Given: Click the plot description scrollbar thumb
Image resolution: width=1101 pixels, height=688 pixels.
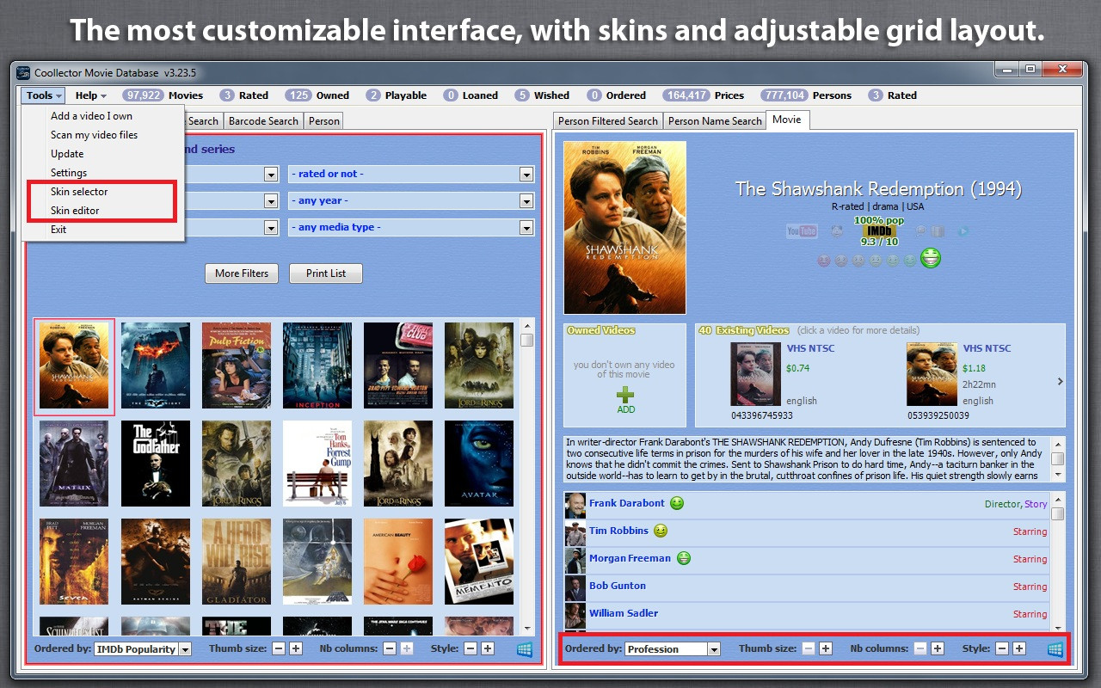Looking at the screenshot, I should [x=1058, y=458].
